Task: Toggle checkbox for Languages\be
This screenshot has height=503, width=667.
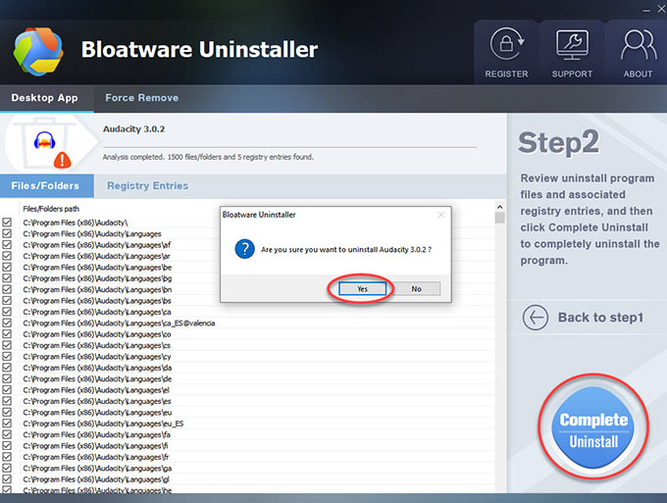Action: click(7, 267)
